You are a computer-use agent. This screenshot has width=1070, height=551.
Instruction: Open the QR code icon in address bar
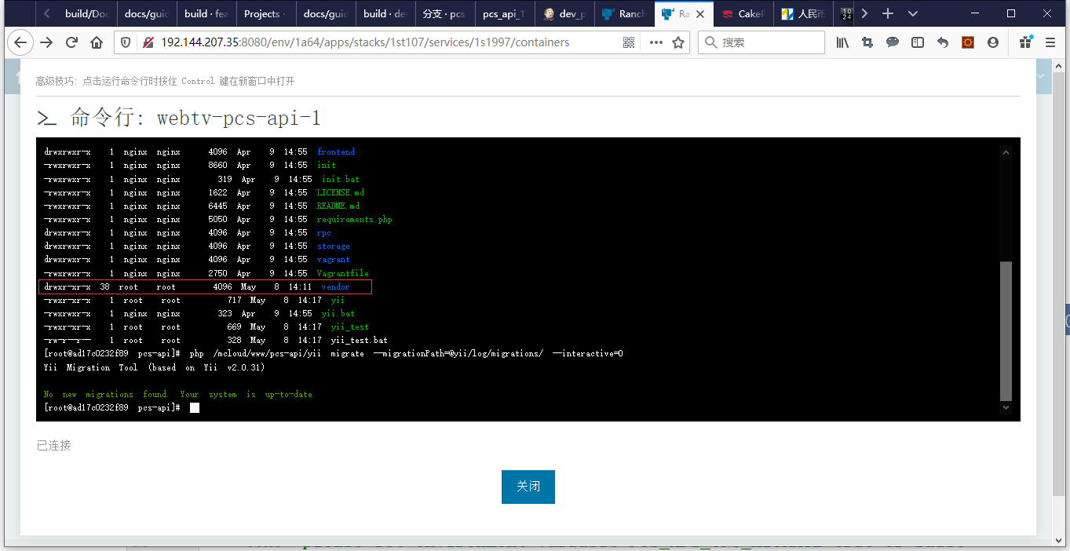coord(629,42)
